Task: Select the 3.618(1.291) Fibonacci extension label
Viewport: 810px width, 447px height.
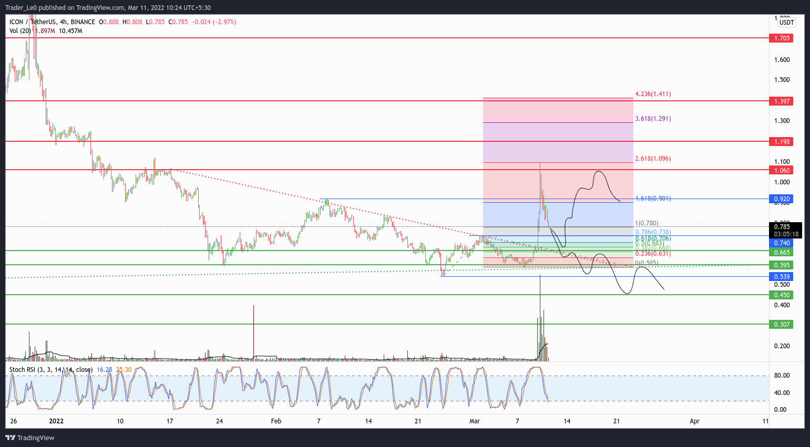Action: point(653,119)
